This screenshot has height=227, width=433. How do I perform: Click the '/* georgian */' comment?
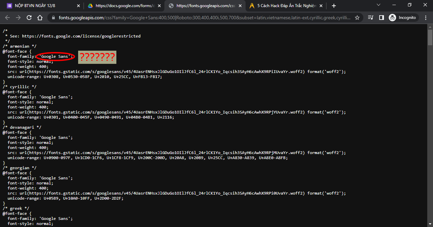(20, 168)
